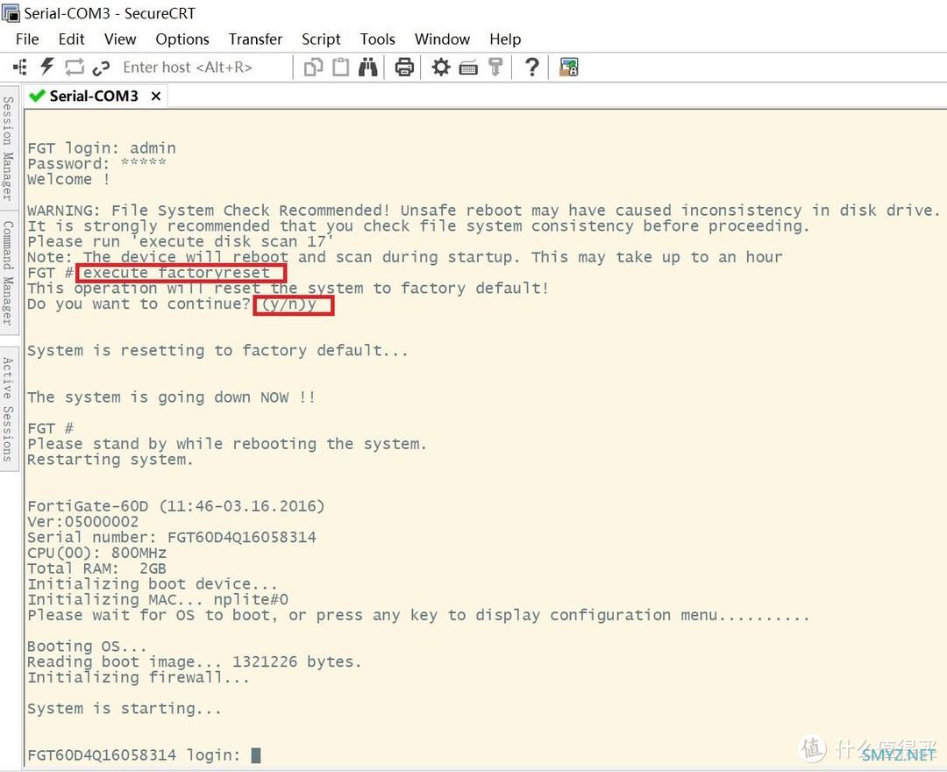Click the 'Booting OS...' line
The height and width of the screenshot is (772, 947).
pos(87,647)
